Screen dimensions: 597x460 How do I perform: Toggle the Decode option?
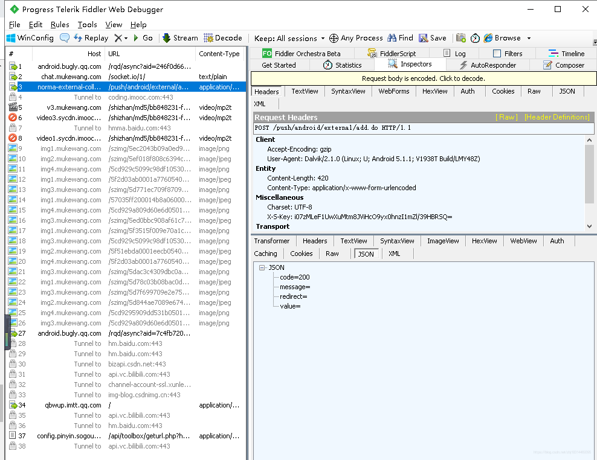(x=223, y=37)
